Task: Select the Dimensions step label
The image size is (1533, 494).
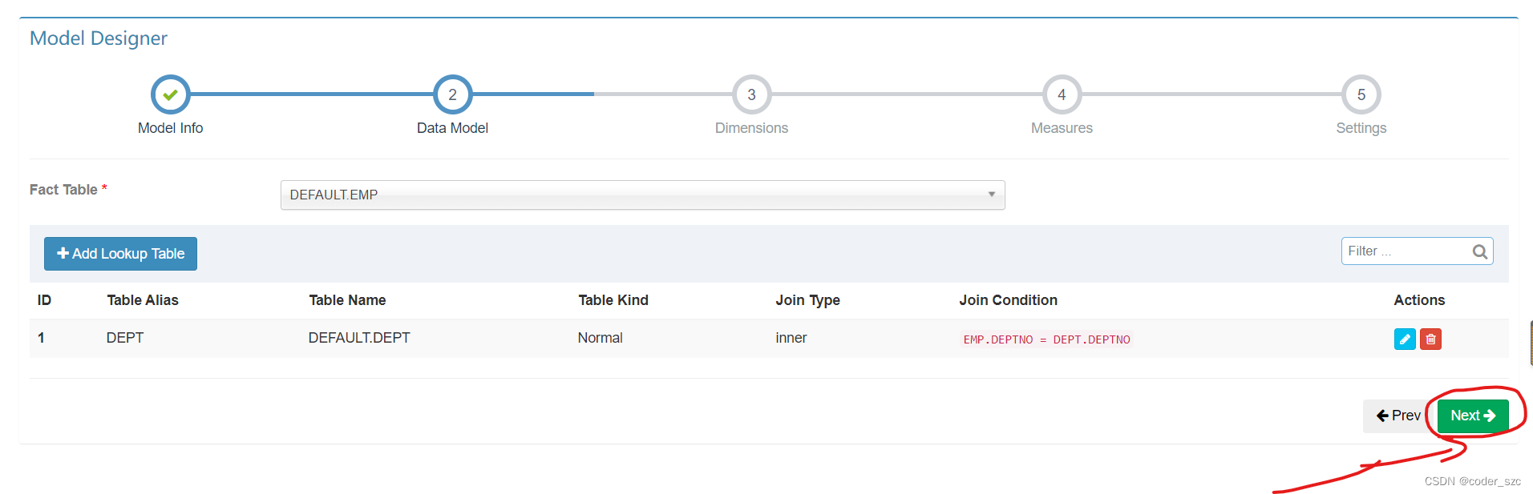Action: point(751,128)
